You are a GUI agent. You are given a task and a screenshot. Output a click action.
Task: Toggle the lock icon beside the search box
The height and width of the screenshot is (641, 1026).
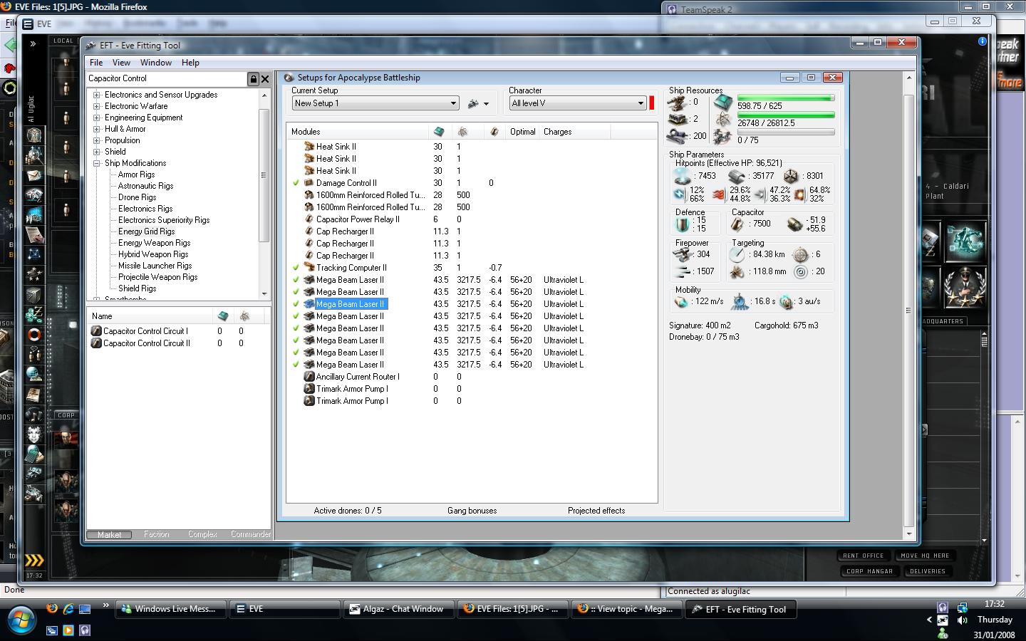click(x=253, y=79)
